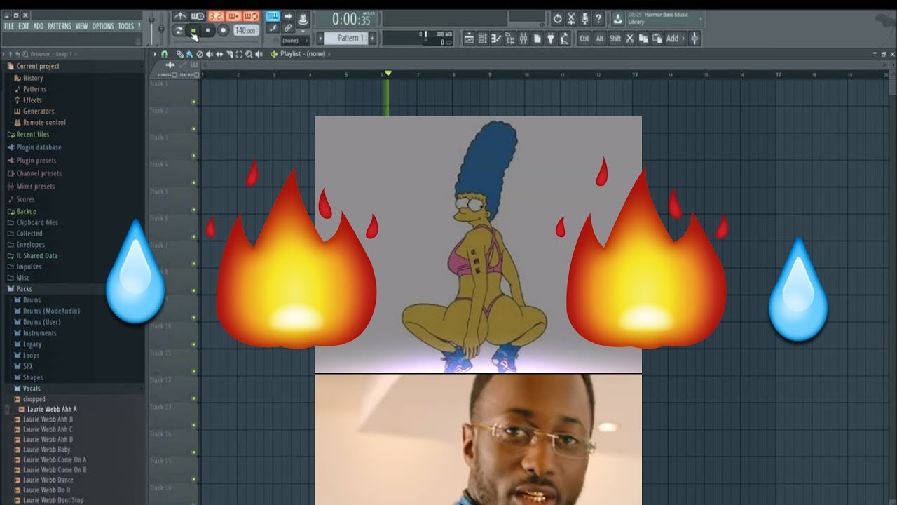Click the Add button in toolbar

(676, 39)
